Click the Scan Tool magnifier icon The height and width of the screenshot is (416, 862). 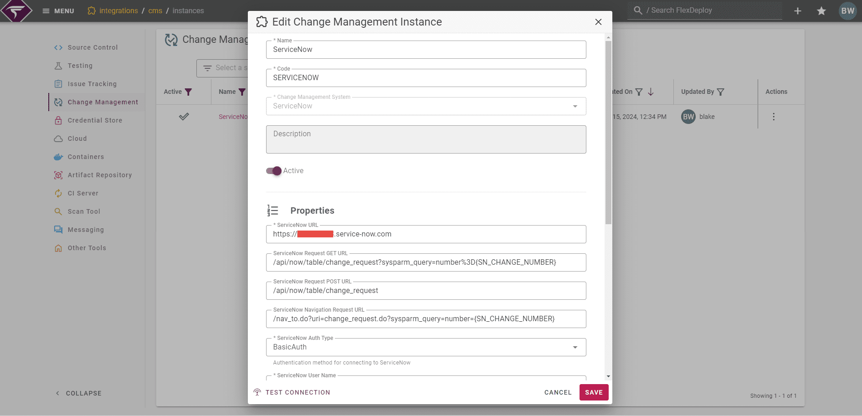[58, 211]
